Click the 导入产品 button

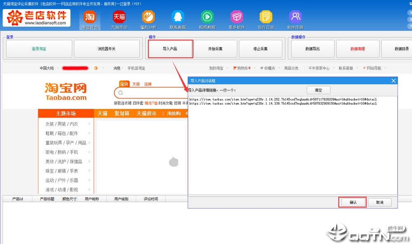[x=170, y=49]
